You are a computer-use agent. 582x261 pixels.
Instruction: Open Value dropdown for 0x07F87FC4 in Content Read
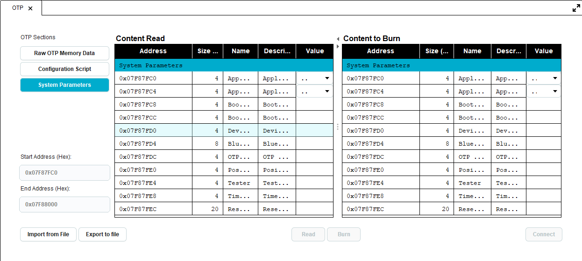click(x=314, y=91)
